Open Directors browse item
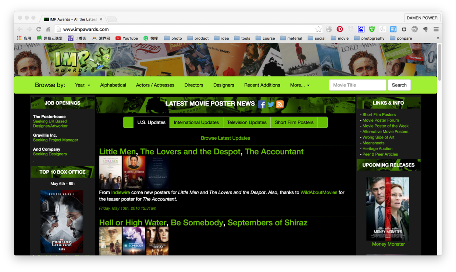456x272 pixels. [x=194, y=85]
